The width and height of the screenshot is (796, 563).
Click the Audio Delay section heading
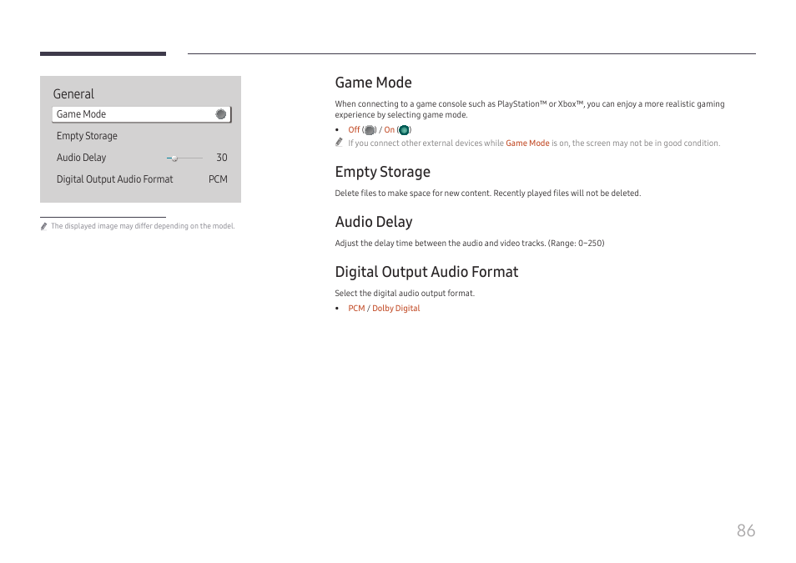pos(374,221)
